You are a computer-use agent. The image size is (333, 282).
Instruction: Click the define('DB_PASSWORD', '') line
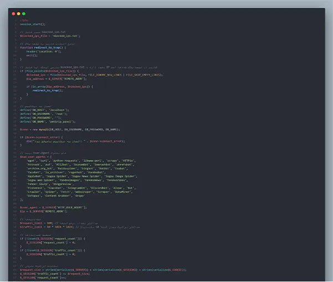coord(40,118)
